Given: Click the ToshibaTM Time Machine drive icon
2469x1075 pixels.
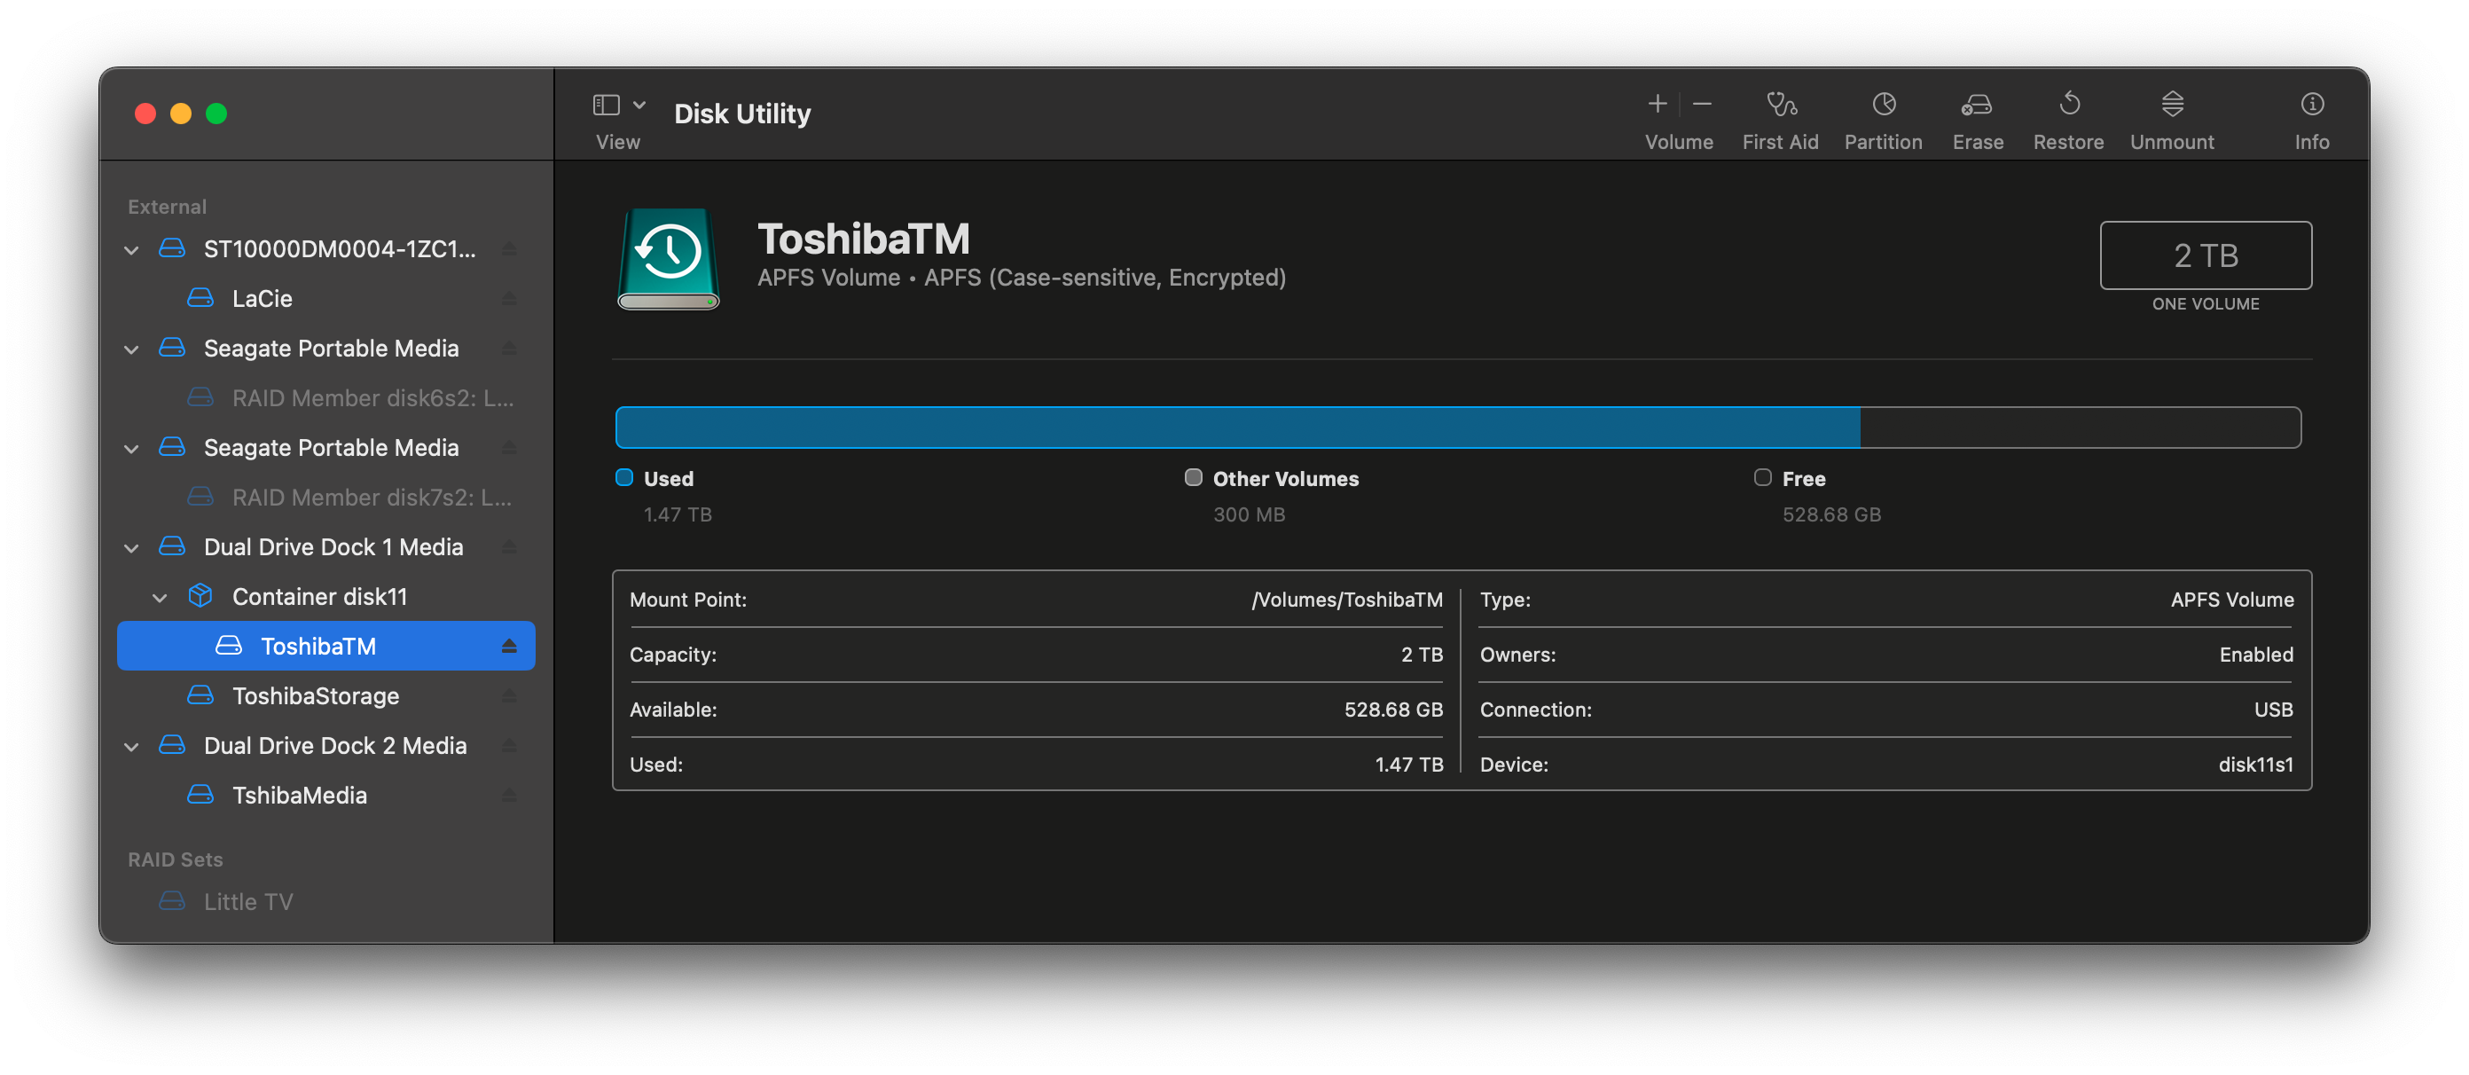Looking at the screenshot, I should (668, 259).
